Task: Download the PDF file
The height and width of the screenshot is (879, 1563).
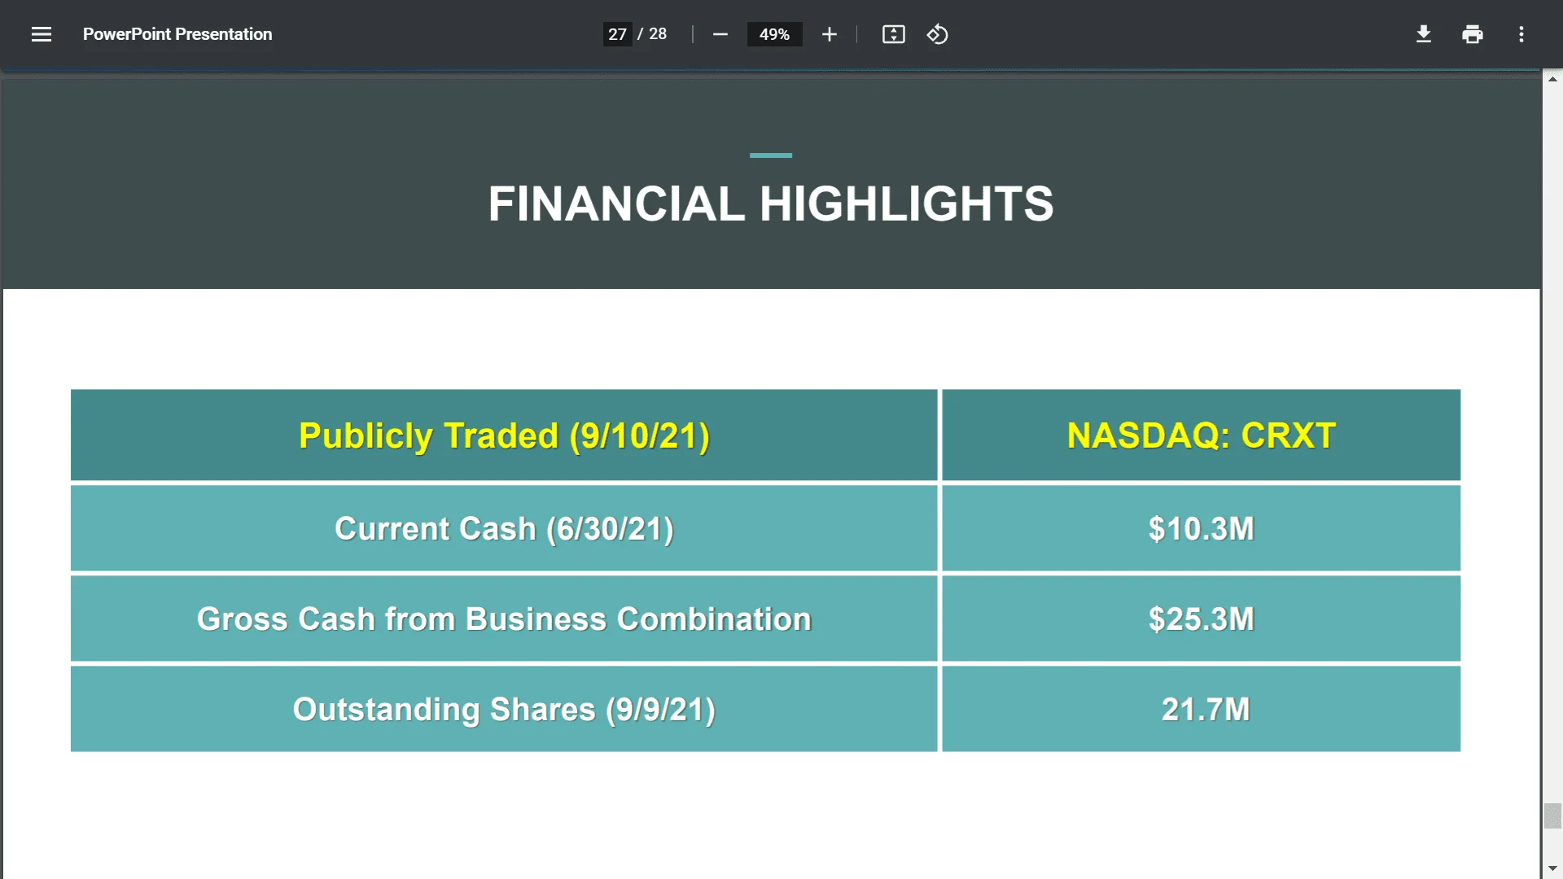Action: pyautogui.click(x=1423, y=34)
